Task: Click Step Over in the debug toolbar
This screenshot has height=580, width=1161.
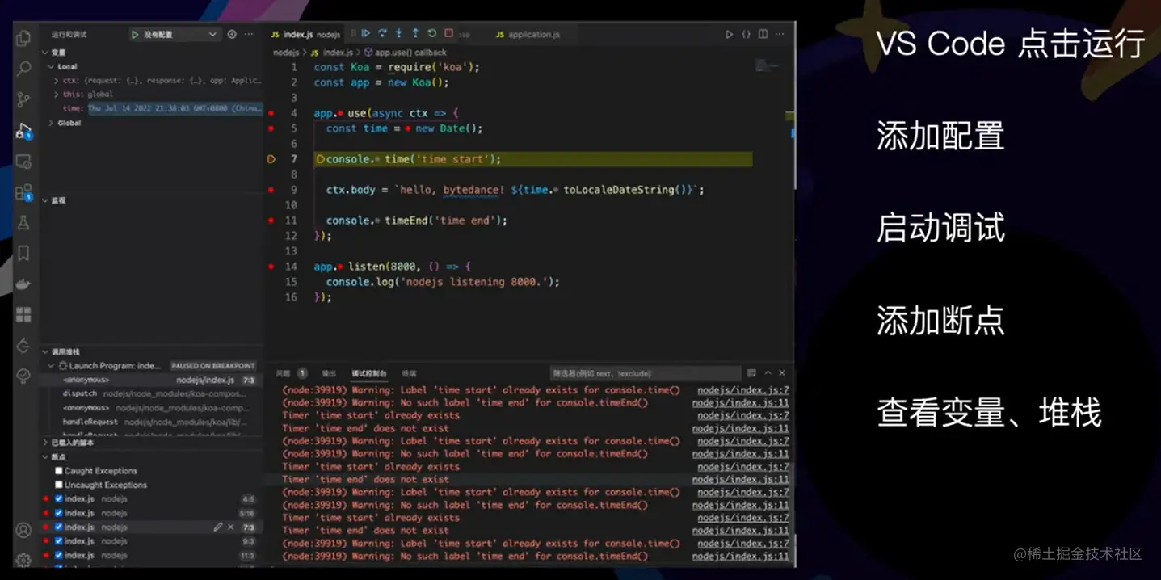Action: (382, 34)
